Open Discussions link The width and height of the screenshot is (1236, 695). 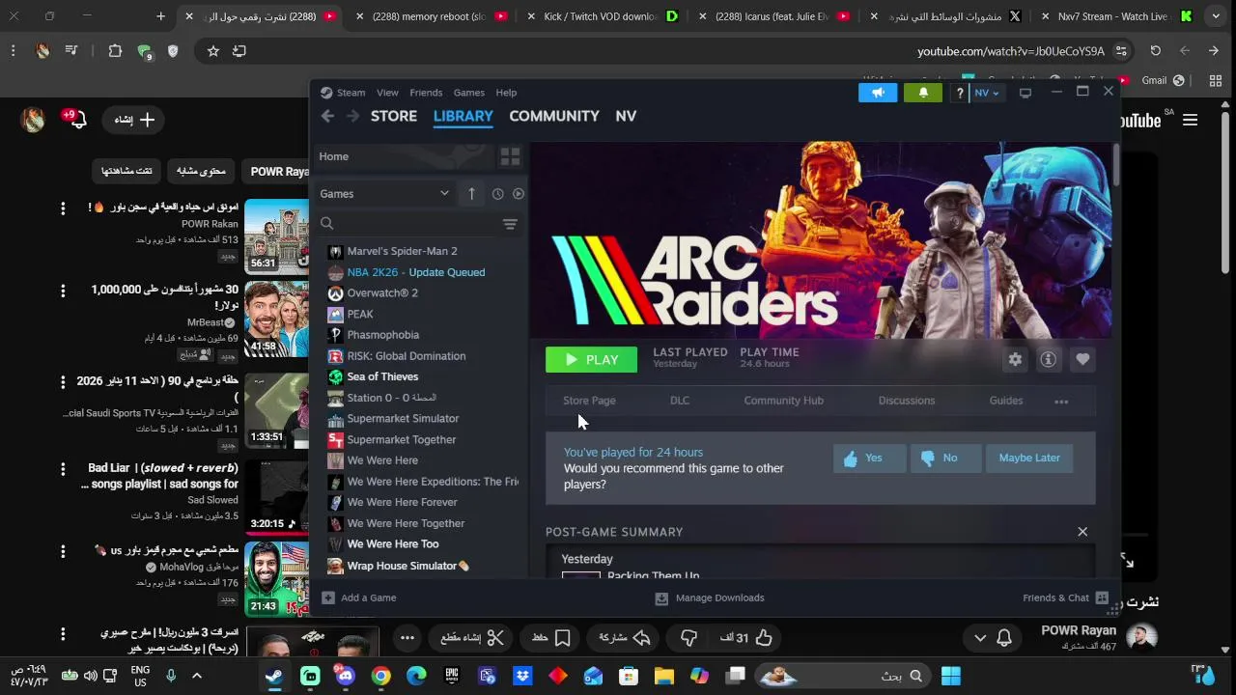907,401
